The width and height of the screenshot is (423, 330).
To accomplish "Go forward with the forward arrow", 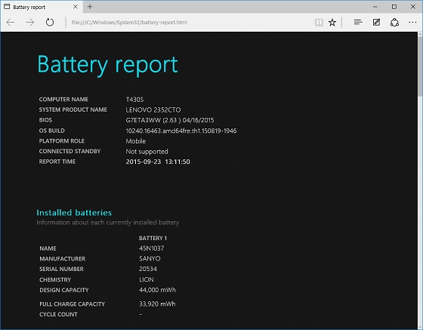I will 30,23.
